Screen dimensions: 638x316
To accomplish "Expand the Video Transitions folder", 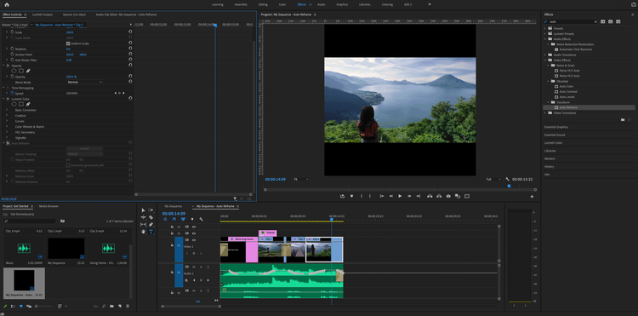I will (545, 112).
